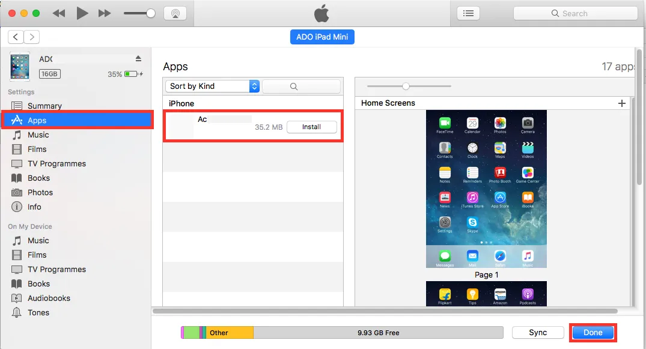646x349 pixels.
Task: Click the Clock app icon
Action: (x=472, y=148)
